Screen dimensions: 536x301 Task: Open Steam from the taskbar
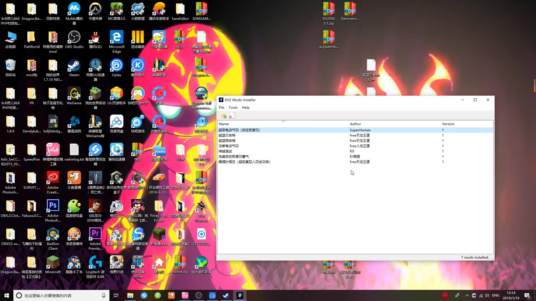226,295
